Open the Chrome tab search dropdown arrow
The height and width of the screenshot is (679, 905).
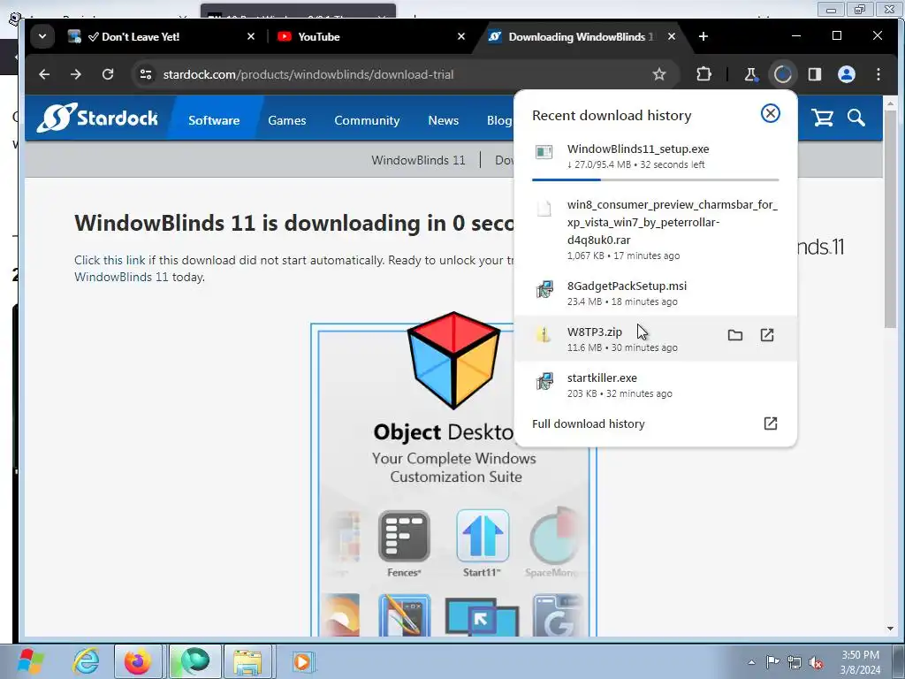point(42,36)
